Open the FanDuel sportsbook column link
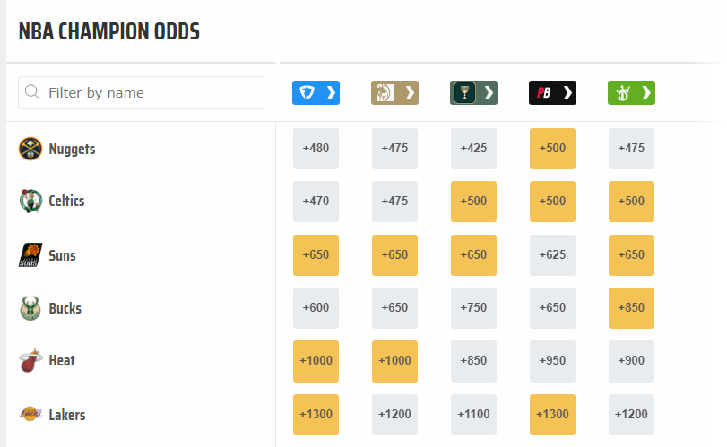 pos(316,92)
